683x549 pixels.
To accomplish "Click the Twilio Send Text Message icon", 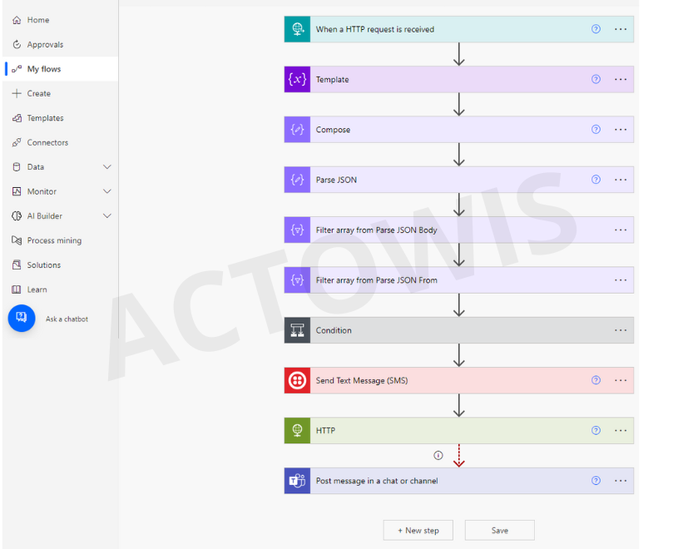I will click(x=297, y=380).
